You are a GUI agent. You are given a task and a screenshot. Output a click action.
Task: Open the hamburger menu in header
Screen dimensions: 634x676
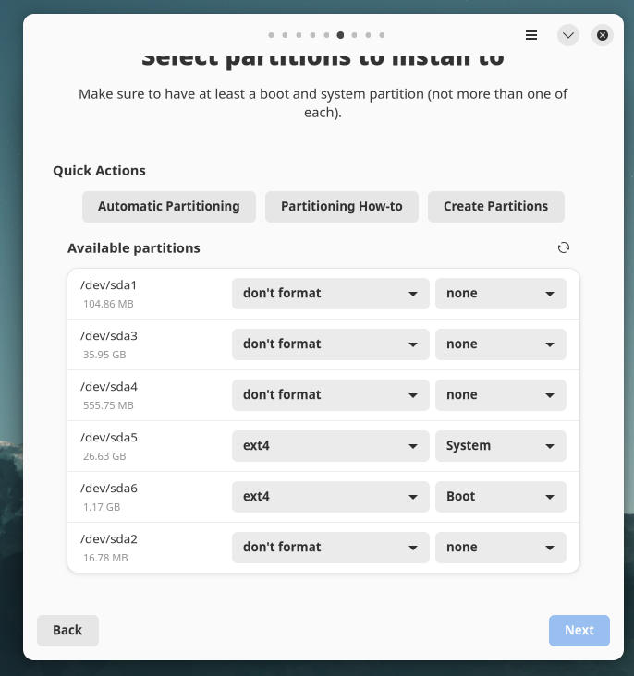531,35
